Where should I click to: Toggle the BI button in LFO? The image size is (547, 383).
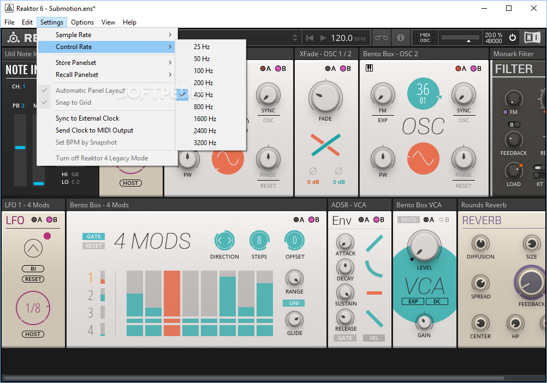click(33, 268)
